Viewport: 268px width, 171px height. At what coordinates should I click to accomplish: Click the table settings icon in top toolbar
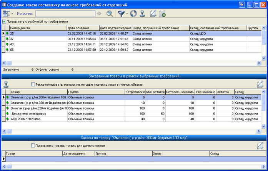pos(6,14)
